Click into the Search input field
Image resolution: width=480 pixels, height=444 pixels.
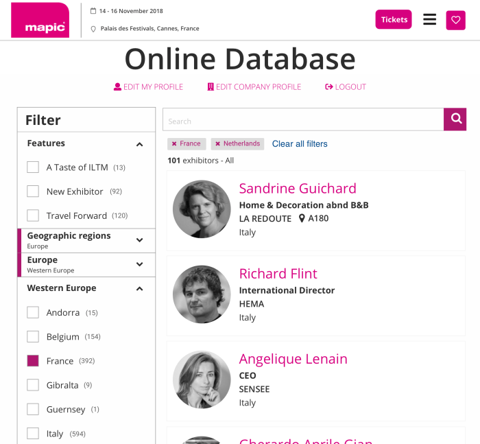[302, 120]
